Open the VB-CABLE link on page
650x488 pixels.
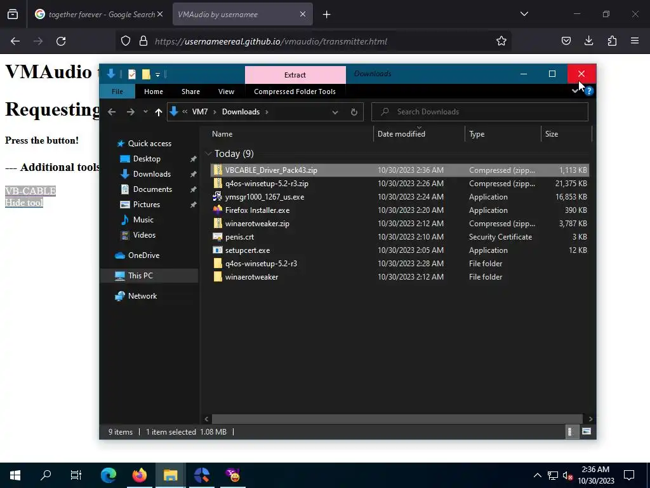click(x=30, y=191)
